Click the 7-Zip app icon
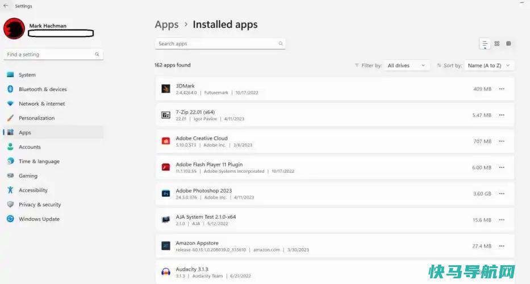 point(166,115)
